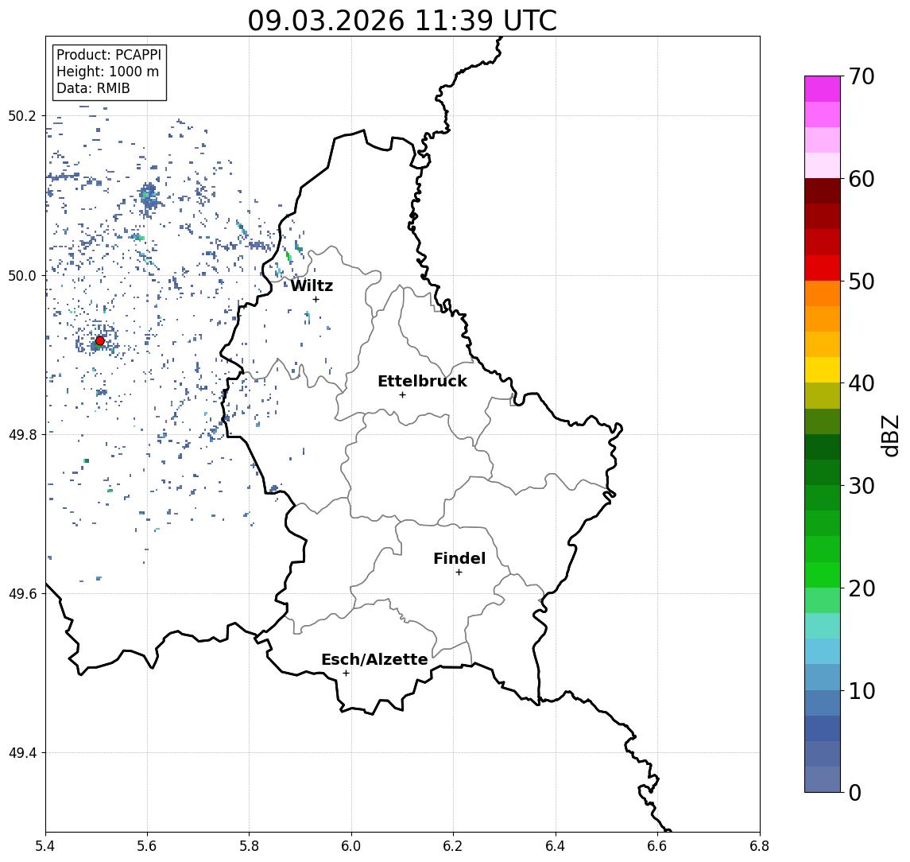Click the plus marker below Esch/Alzette

pos(346,674)
